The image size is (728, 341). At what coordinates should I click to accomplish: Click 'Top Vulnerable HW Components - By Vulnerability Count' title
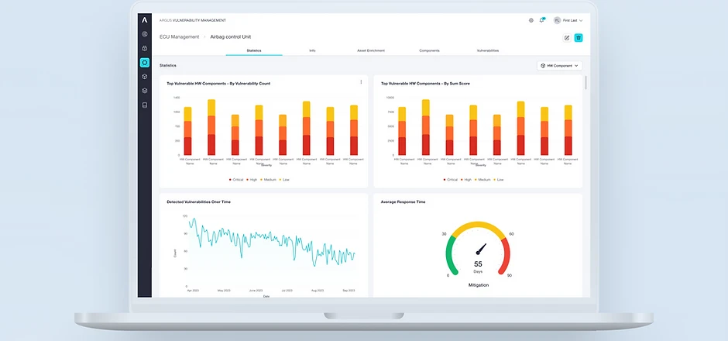218,84
